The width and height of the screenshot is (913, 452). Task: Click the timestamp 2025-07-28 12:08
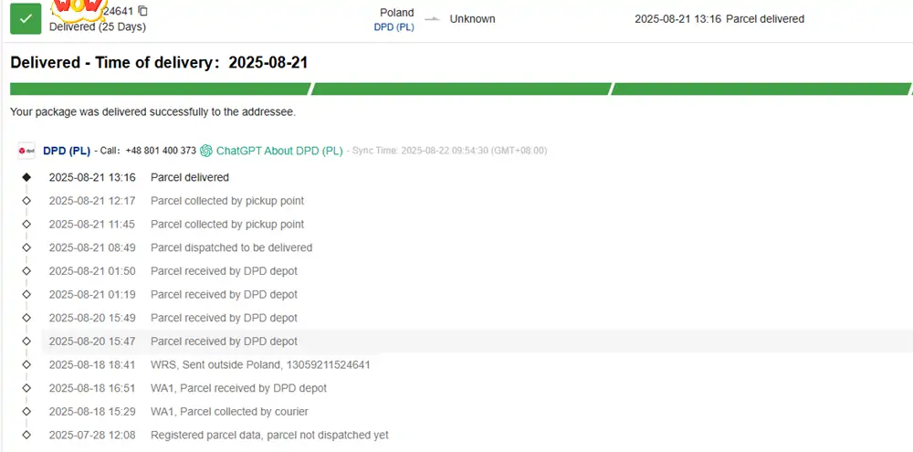92,436
